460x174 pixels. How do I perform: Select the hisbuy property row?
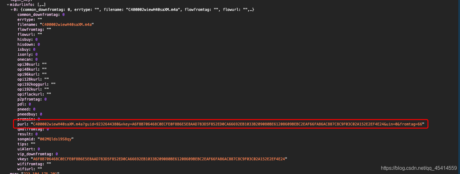[x=27, y=40]
